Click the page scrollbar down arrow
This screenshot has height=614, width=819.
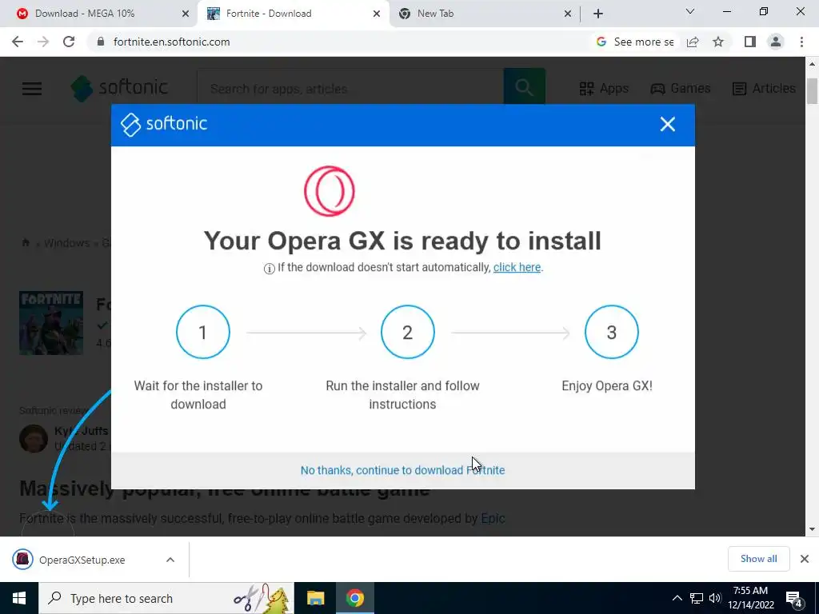click(813, 529)
